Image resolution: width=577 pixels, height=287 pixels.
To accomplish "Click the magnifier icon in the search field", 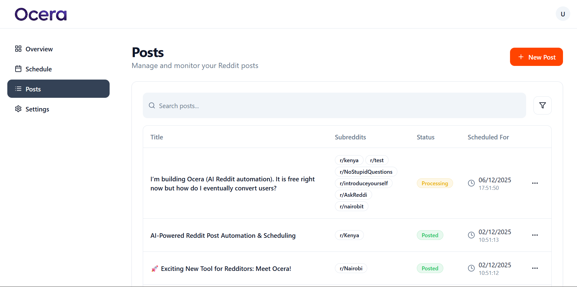I will coord(152,105).
